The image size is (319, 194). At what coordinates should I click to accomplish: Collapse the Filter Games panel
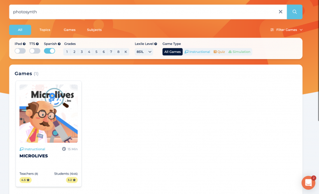[x=286, y=30]
